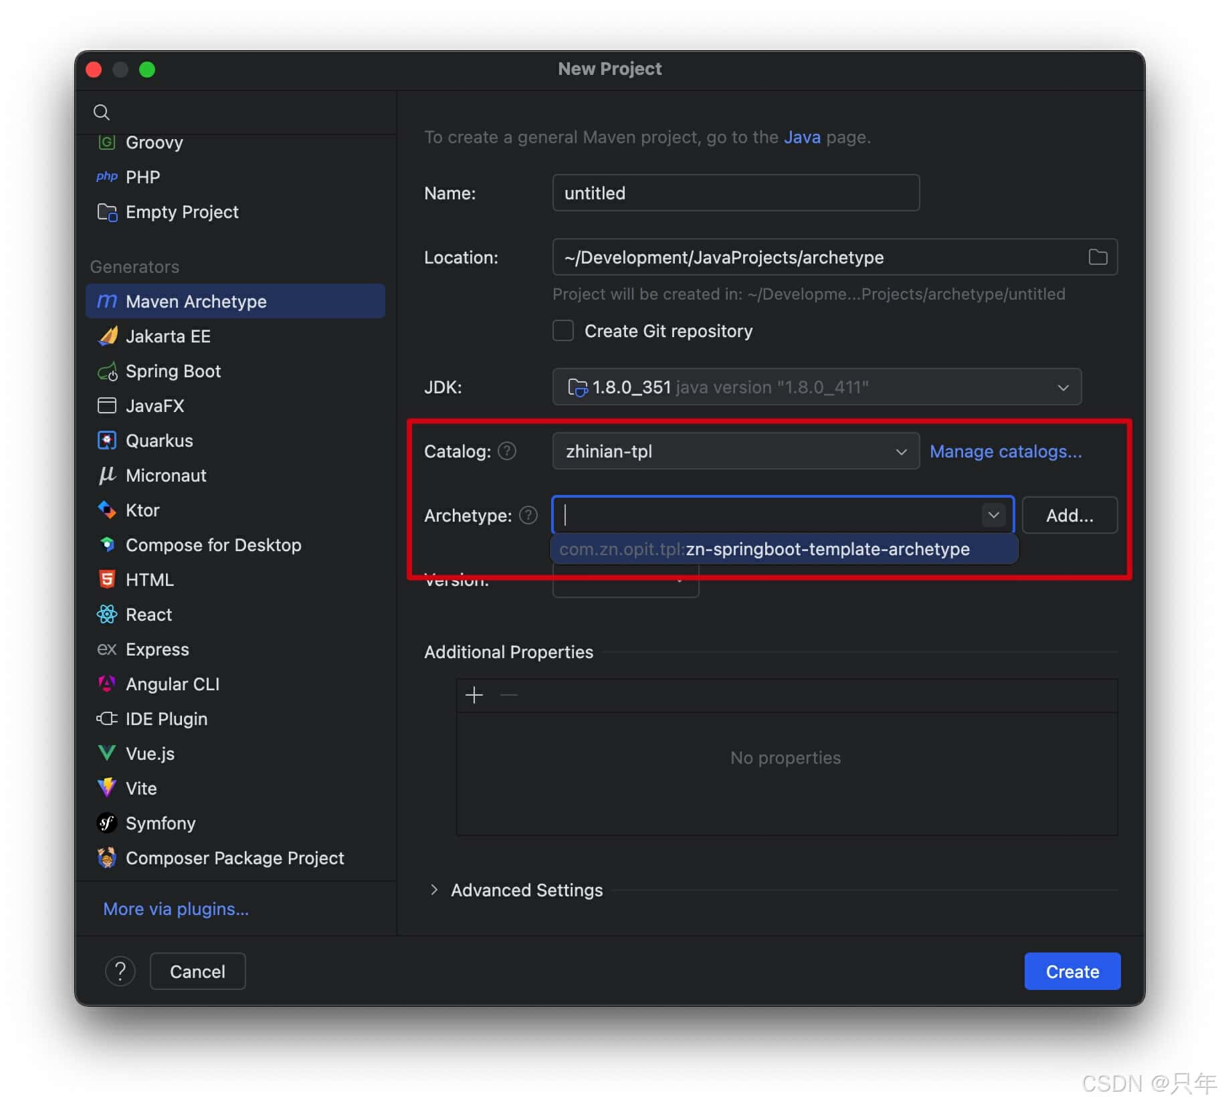The image size is (1220, 1105).
Task: Enable Create Git repository checkbox
Action: click(x=563, y=330)
